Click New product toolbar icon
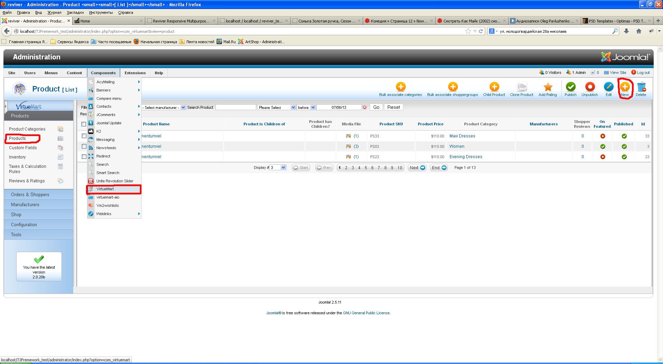Viewport: 663px width, 364px height. pos(625,87)
